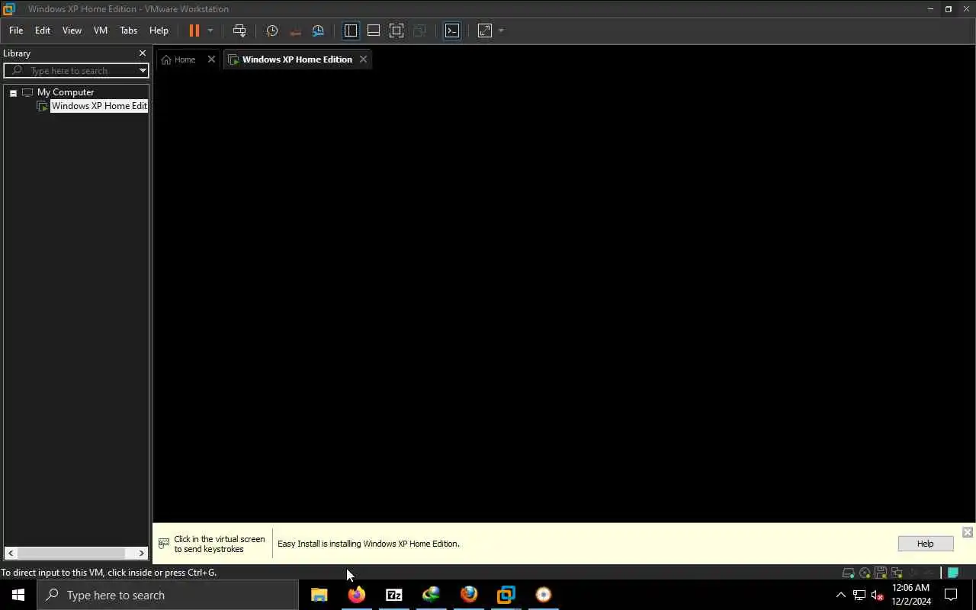Show hidden system tray icons
Screen dimensions: 976x610
click(x=841, y=595)
